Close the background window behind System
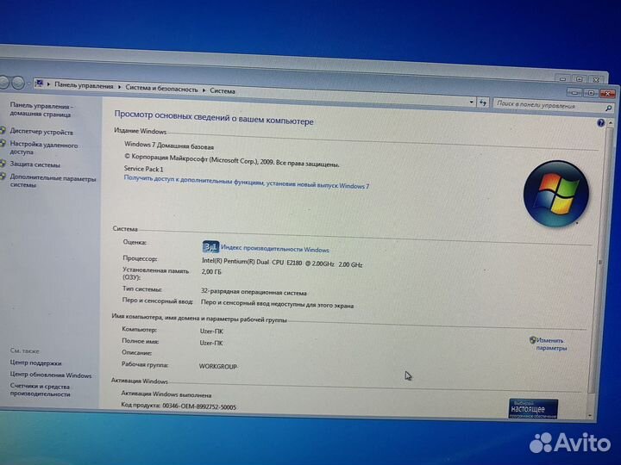621x465 pixels. tap(596, 80)
